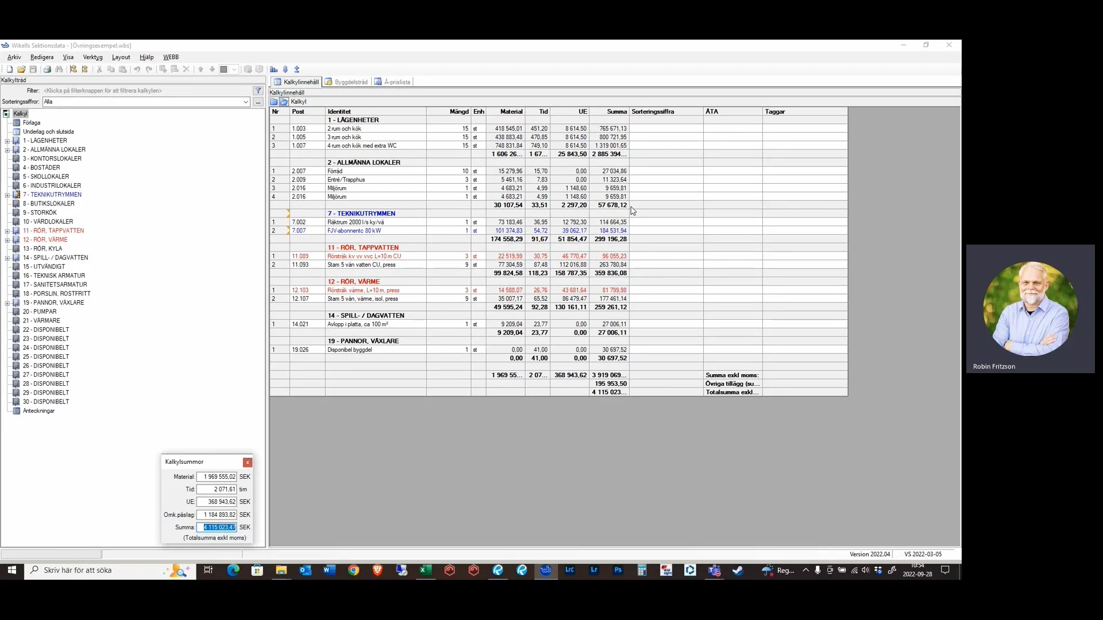Click the bar chart toolbar icon
The height and width of the screenshot is (620, 1103).
(274, 69)
